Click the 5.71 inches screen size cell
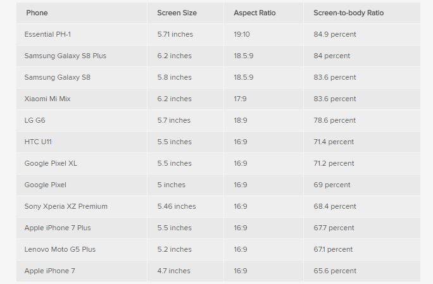Image resolution: width=433 pixels, height=284 pixels. coord(176,34)
